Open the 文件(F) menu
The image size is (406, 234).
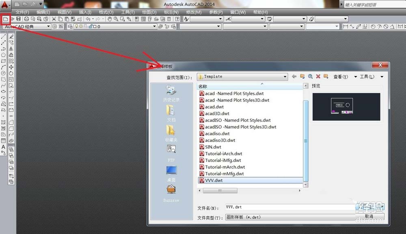click(x=22, y=12)
